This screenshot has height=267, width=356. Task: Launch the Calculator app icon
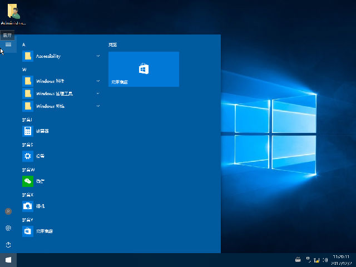pyautogui.click(x=28, y=131)
